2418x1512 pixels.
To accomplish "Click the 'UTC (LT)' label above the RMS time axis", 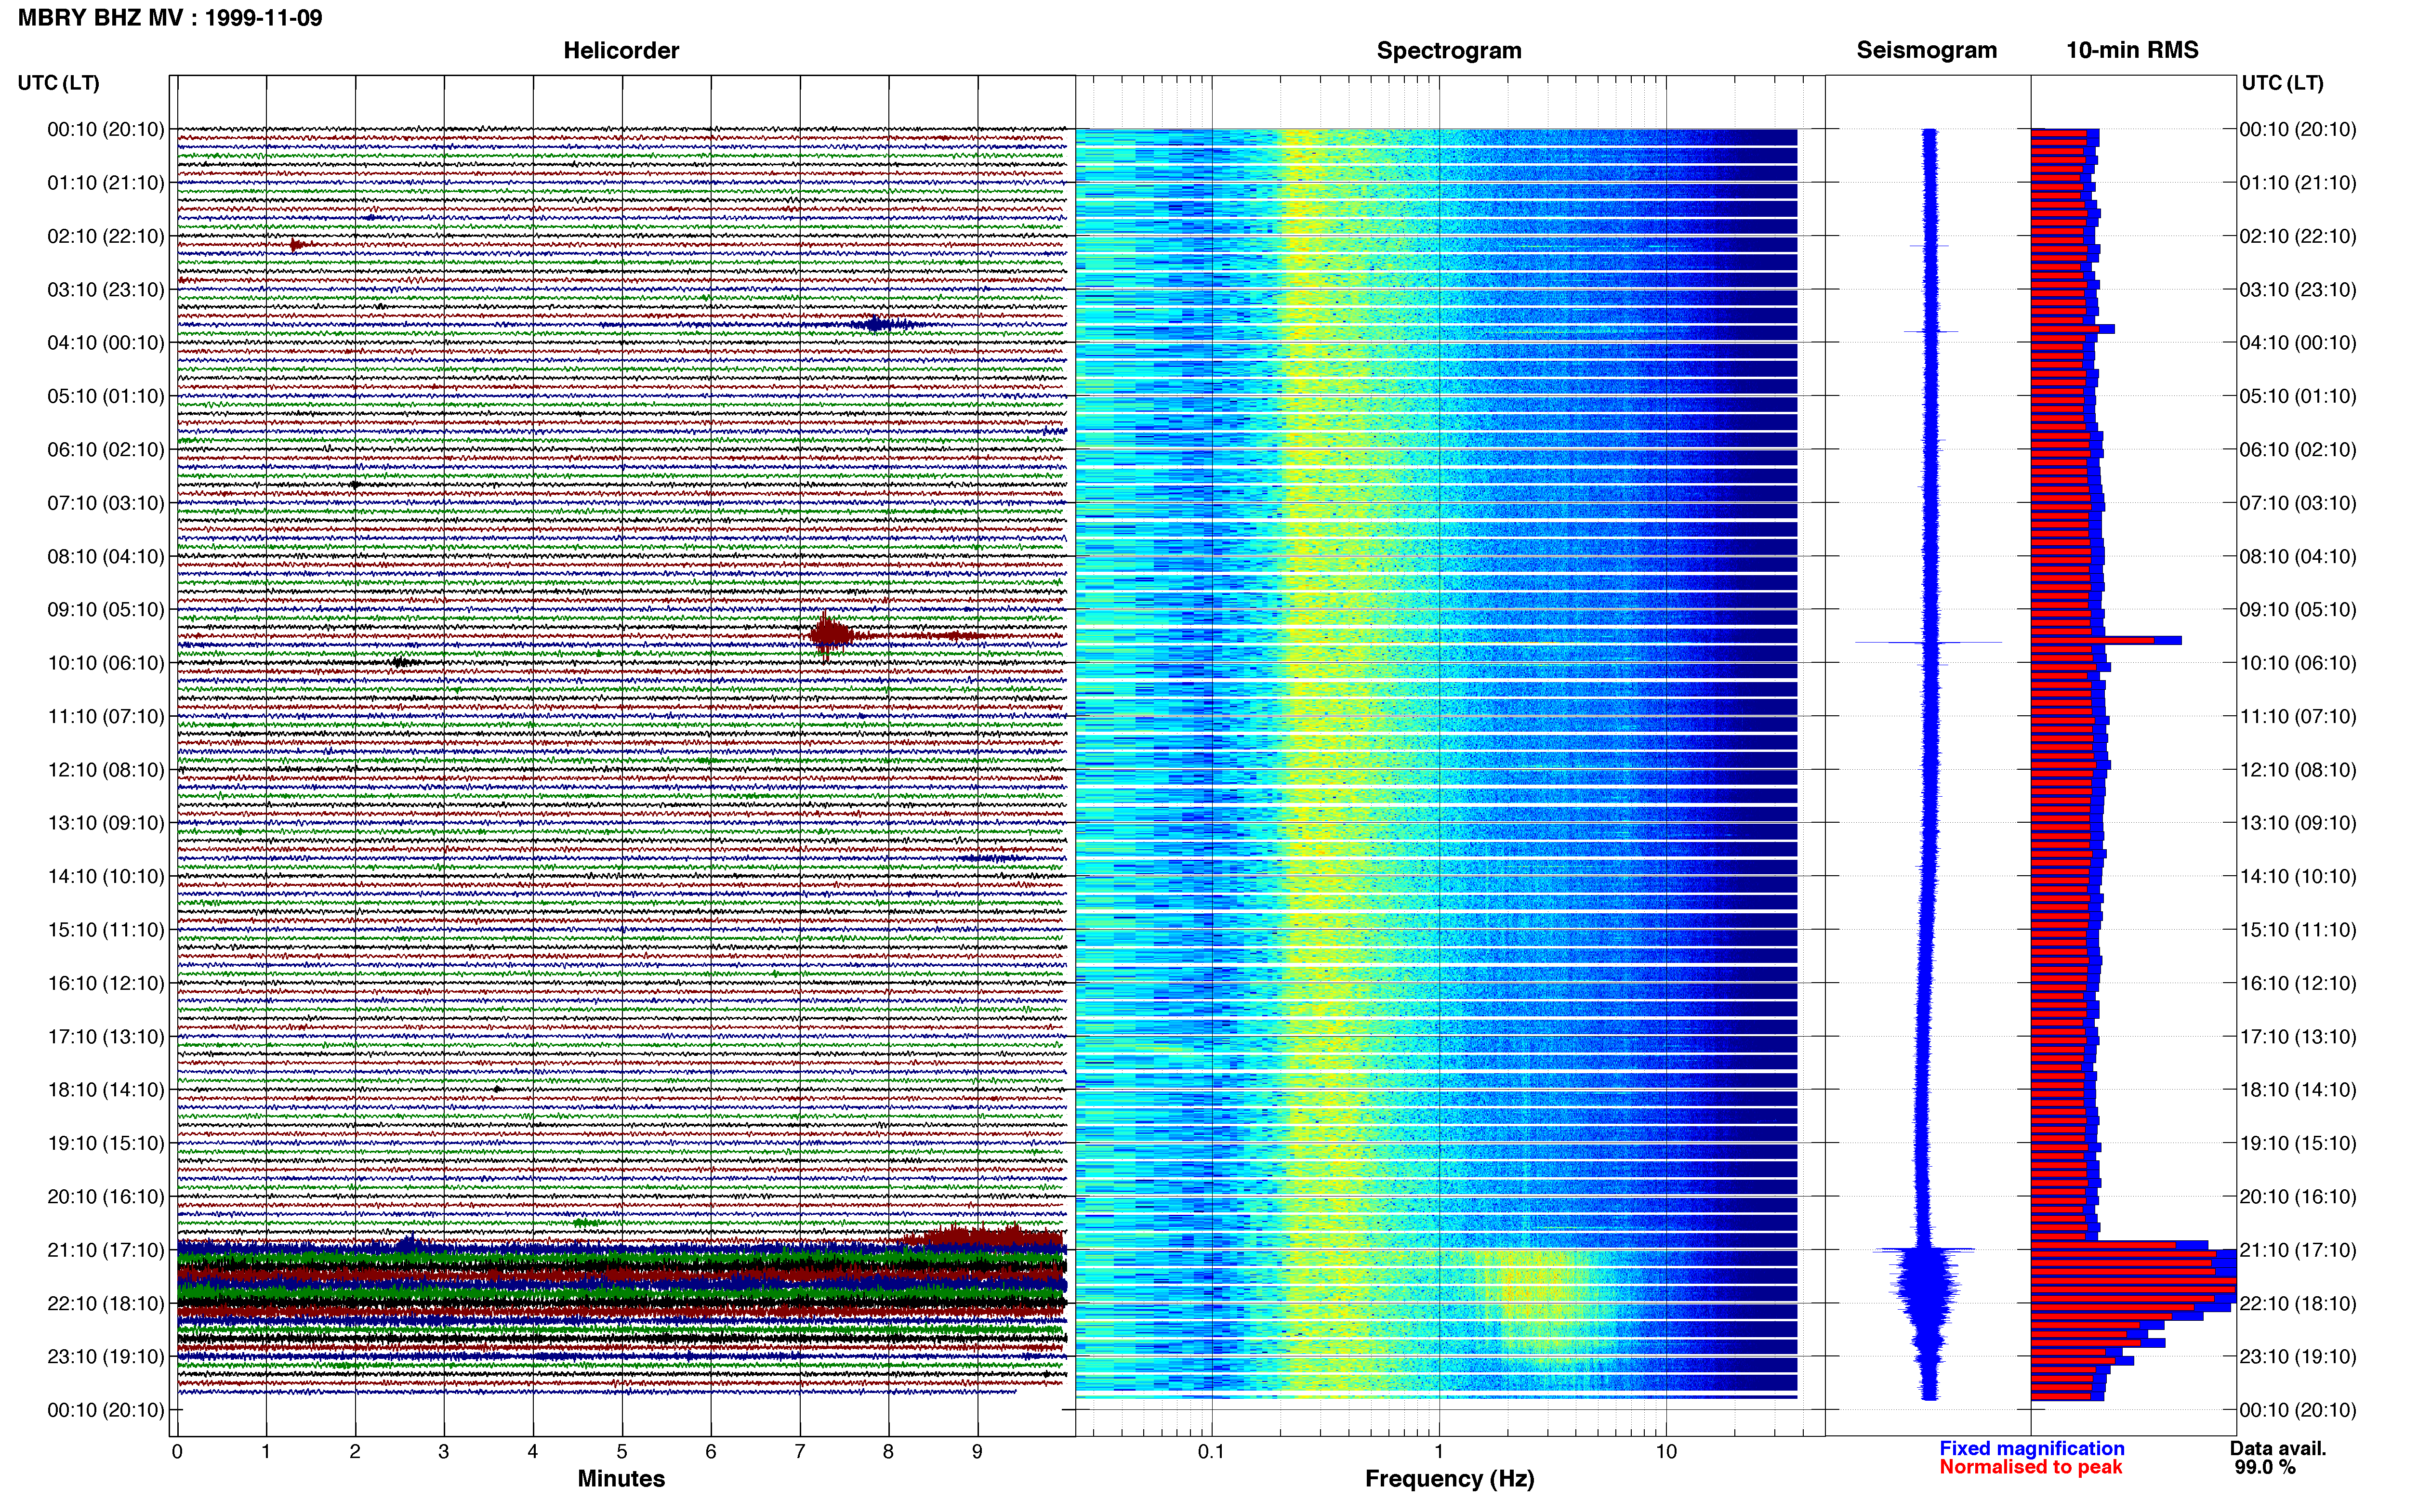I will tap(2282, 83).
